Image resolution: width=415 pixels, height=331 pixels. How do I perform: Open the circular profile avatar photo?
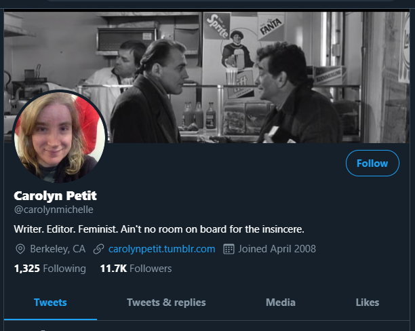coord(60,136)
